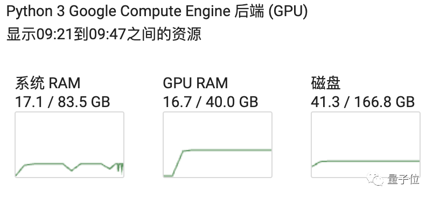433x198 pixels.
Task: Select the GPU RAM label
Action: [195, 83]
